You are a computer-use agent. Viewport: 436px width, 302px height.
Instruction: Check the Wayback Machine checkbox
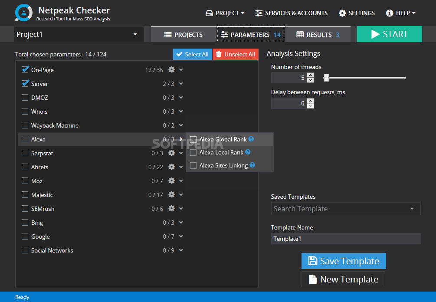pyautogui.click(x=25, y=125)
